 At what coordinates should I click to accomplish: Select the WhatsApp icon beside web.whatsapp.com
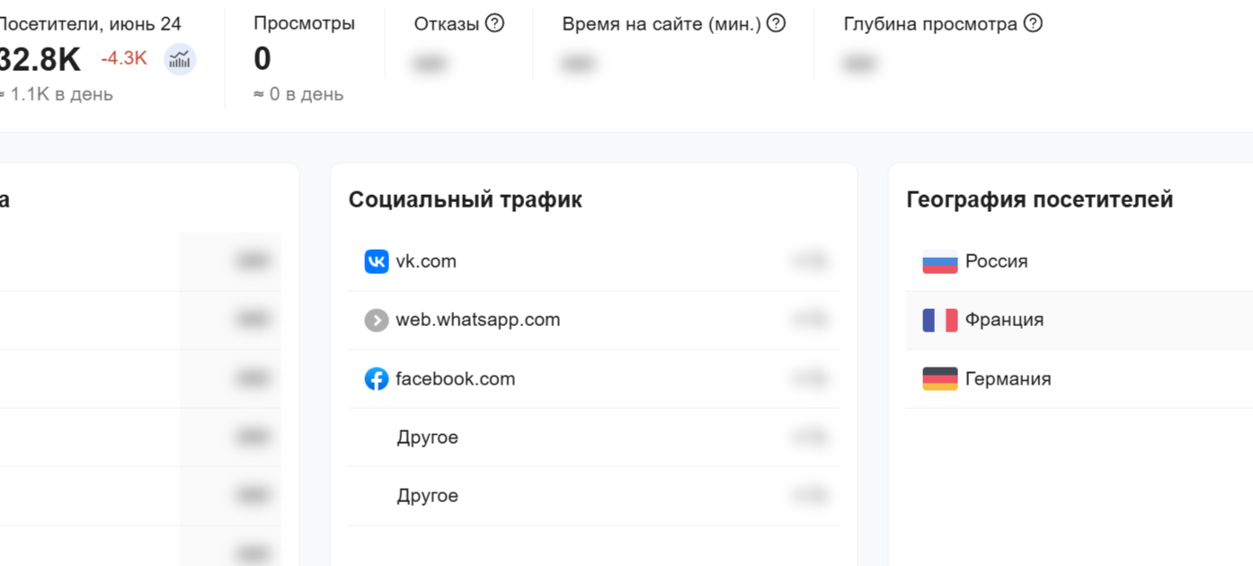(376, 320)
